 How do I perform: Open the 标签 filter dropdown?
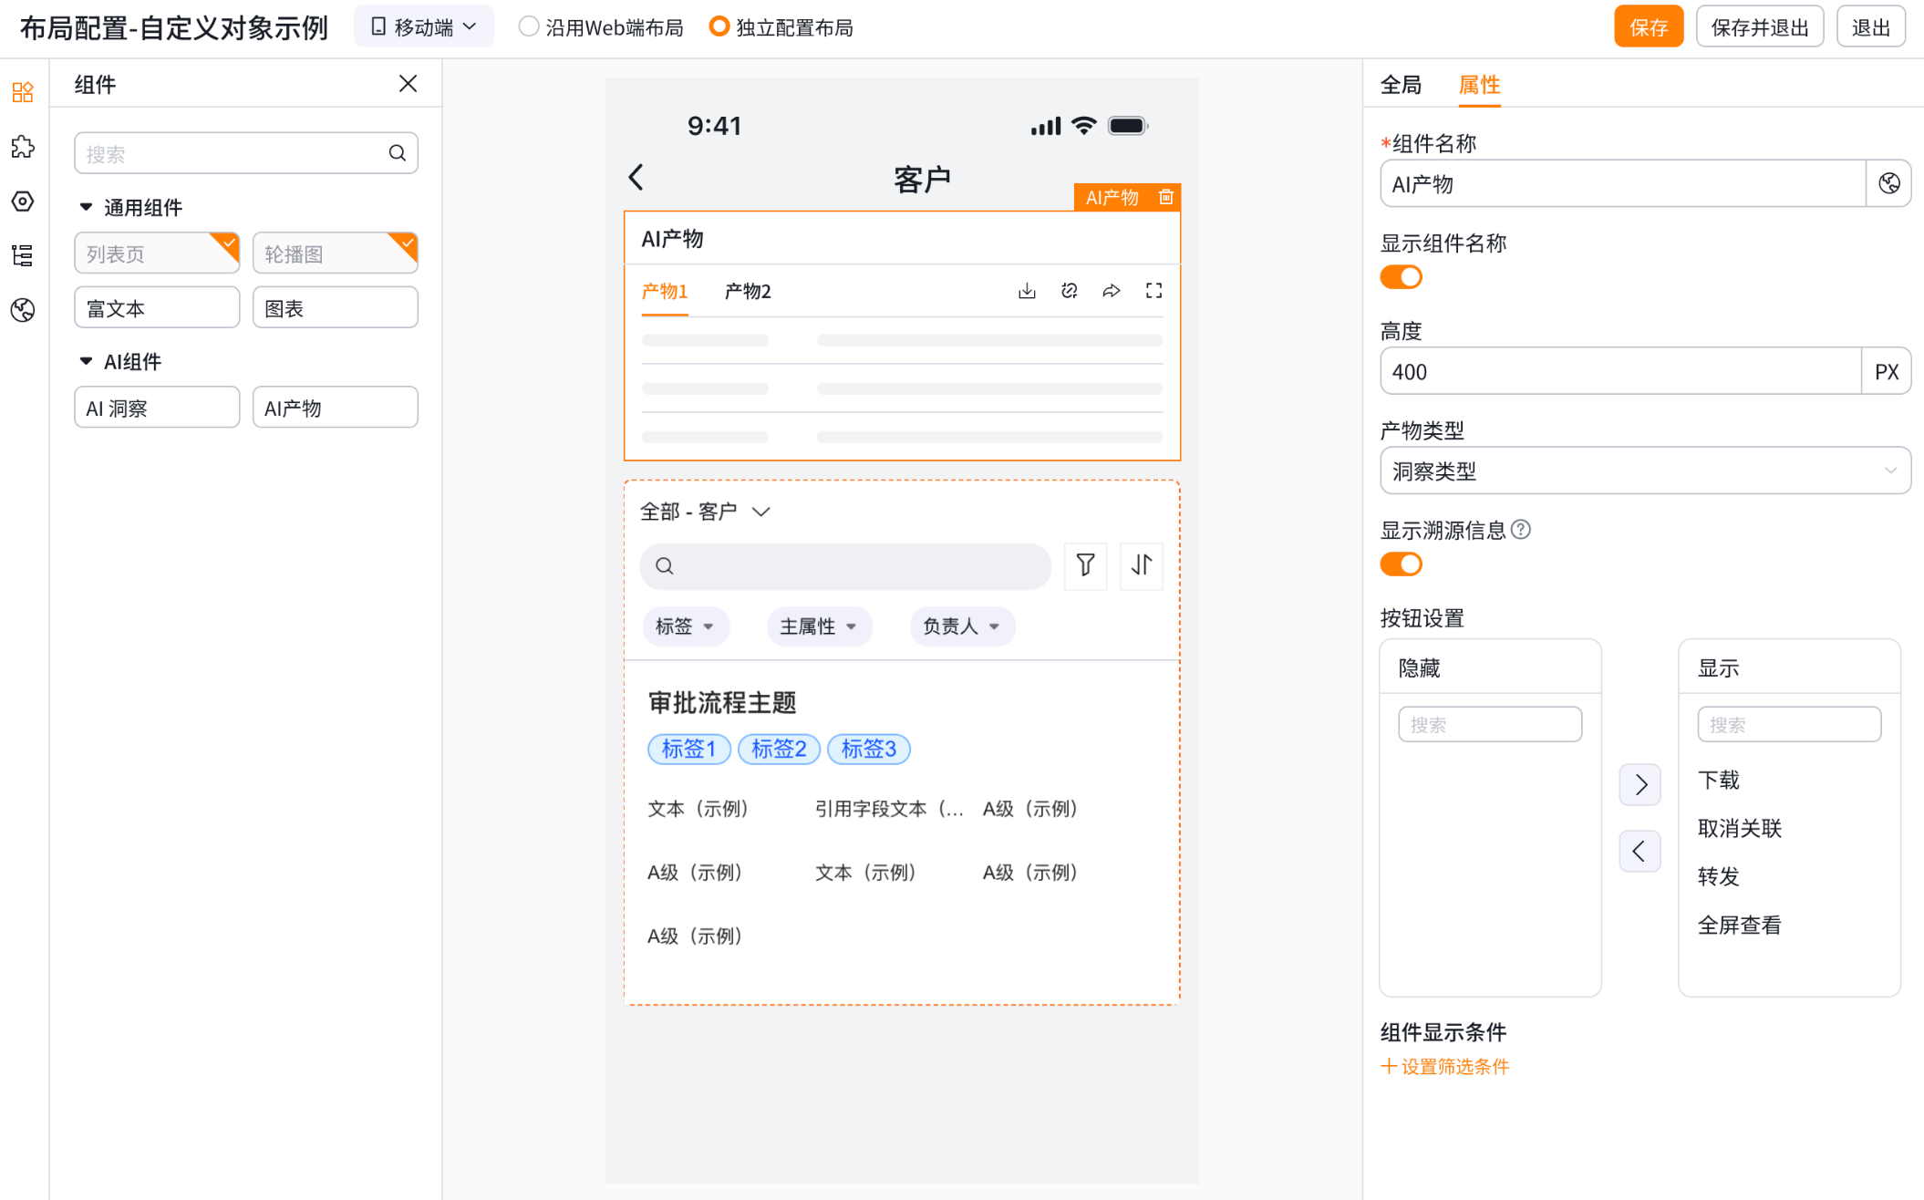point(685,626)
